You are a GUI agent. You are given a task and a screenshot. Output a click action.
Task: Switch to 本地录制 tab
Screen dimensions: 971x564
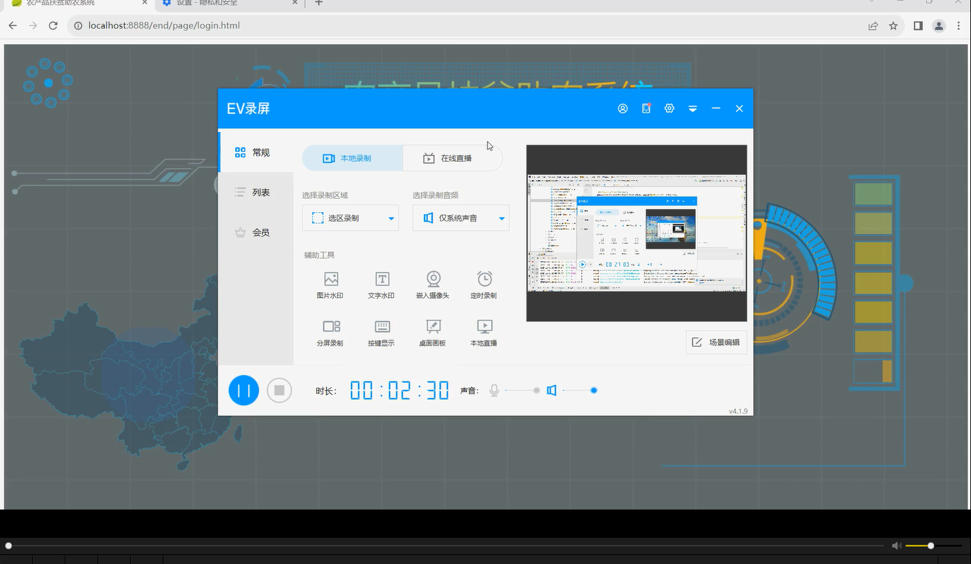352,158
